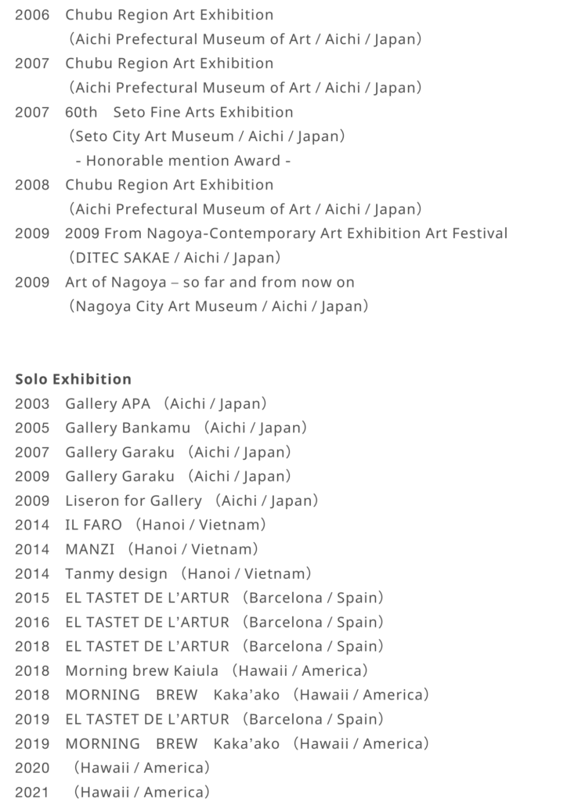Click the Honorable mention Award text
567x802 pixels.
point(183,161)
